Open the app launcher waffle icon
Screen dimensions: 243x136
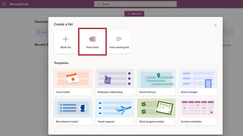pos(4,4)
